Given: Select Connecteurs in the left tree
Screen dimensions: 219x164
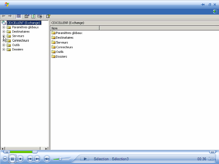Looking at the screenshot, I should click(20, 40).
